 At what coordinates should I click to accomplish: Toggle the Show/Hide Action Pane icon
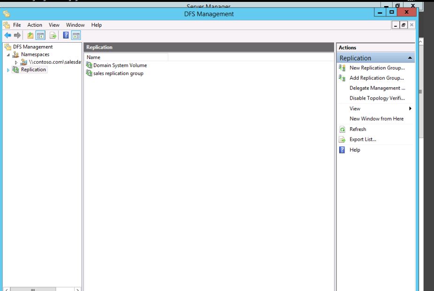click(76, 35)
